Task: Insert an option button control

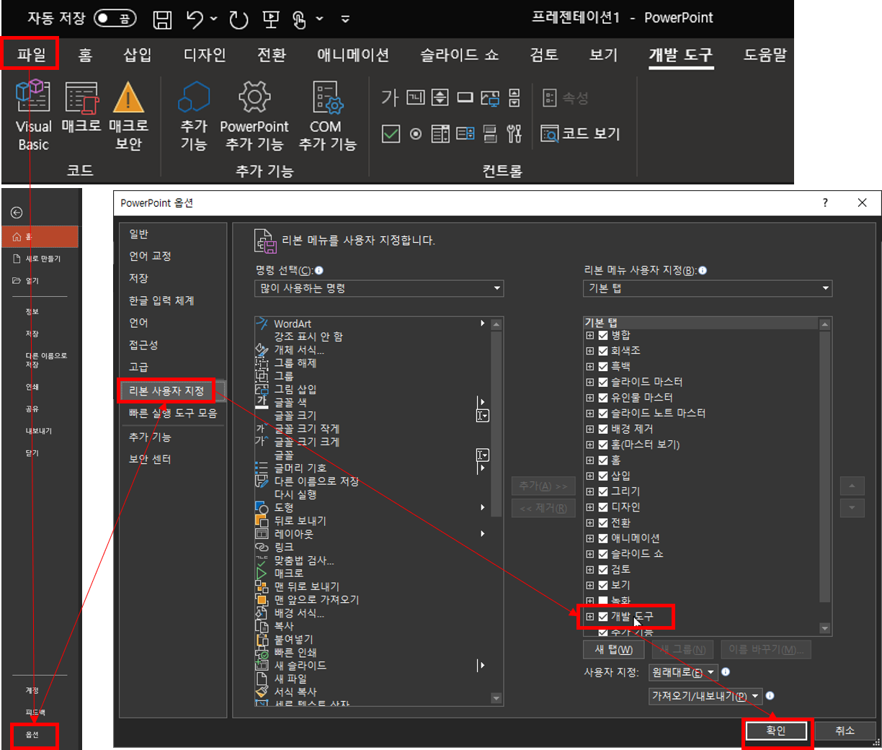Action: (x=416, y=133)
